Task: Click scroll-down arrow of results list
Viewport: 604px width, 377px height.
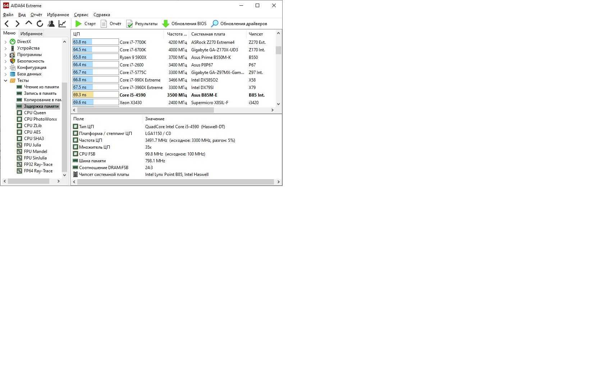Action: pos(278,104)
